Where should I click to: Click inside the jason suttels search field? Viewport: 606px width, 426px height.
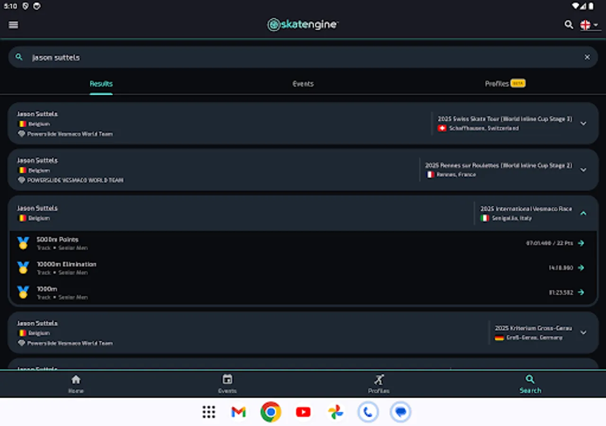tap(189, 57)
